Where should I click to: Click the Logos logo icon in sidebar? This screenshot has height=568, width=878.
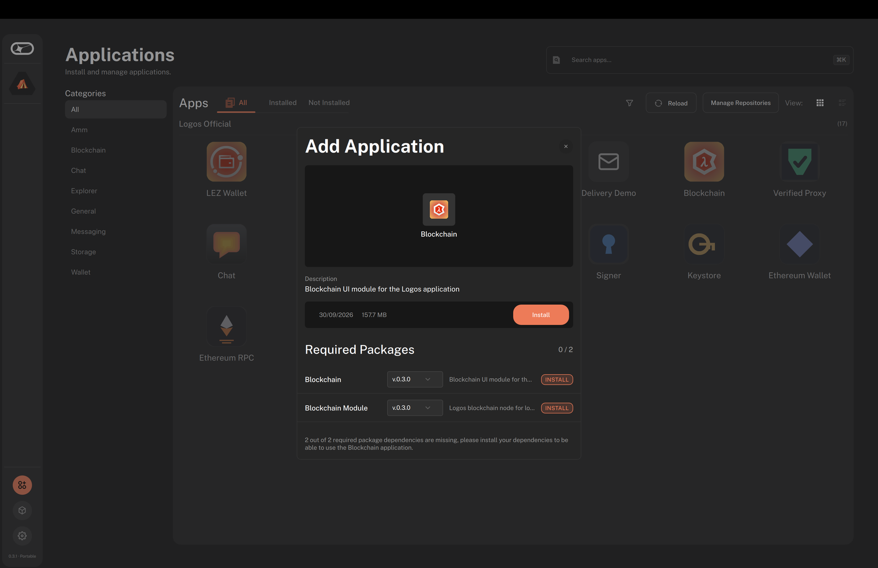point(22,48)
